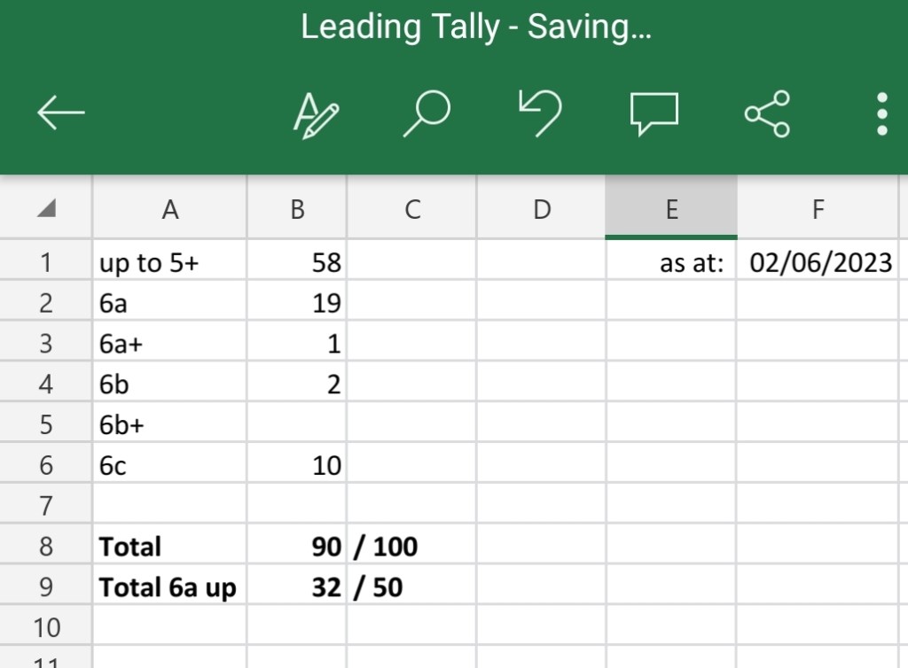The height and width of the screenshot is (668, 908).
Task: Select column C header
Action: tap(411, 207)
